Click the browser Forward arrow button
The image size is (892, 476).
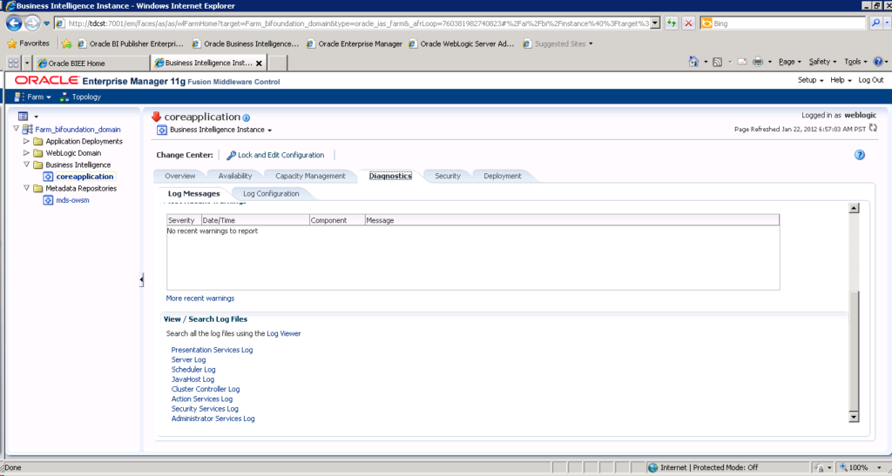click(32, 23)
